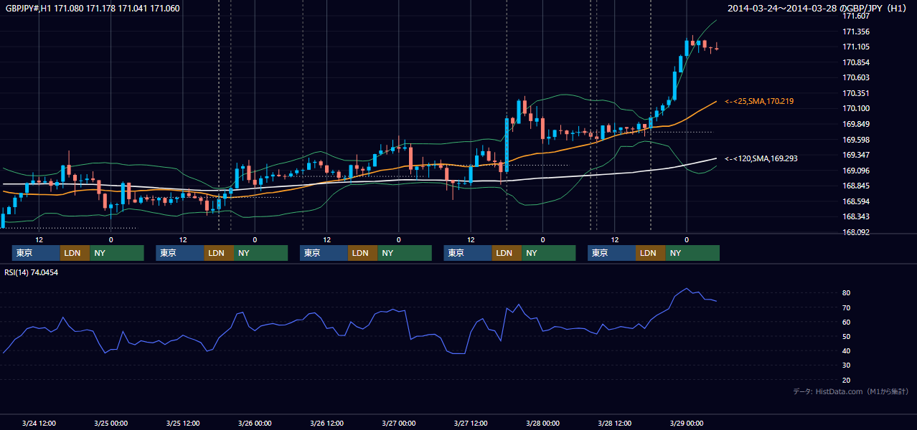Click RSI scale value 40

847,350
